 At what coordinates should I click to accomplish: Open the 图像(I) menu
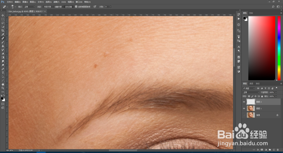coord(25,2)
